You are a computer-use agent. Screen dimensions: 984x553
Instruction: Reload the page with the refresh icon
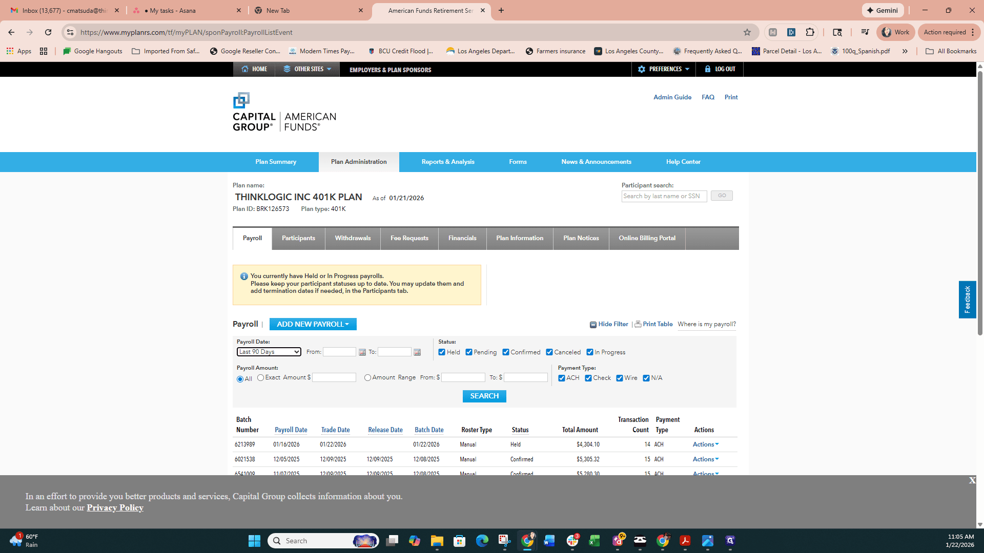48,32
